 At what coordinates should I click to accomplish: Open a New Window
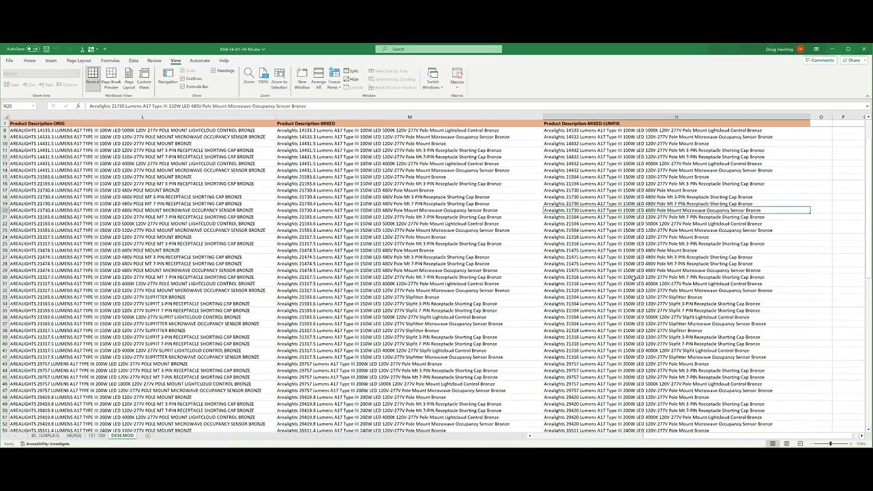click(x=302, y=78)
